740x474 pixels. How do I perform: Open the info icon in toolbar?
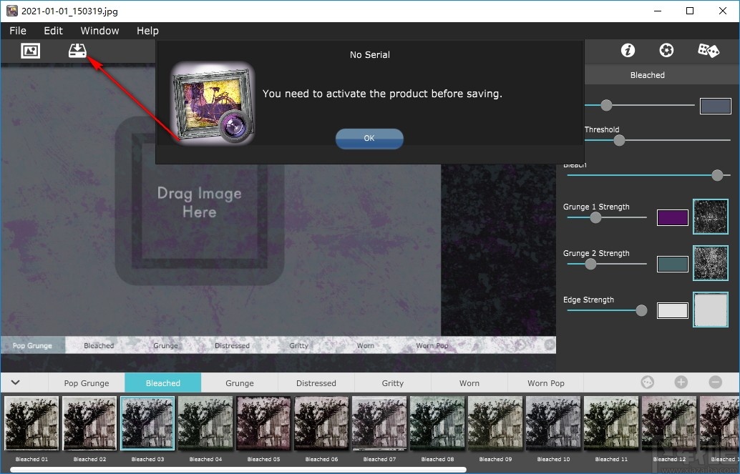click(x=628, y=51)
